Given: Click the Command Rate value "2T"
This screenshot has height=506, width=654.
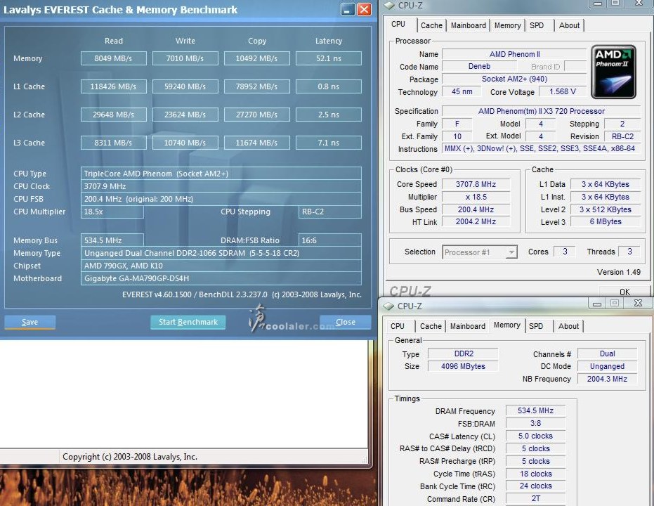Looking at the screenshot, I should (535, 498).
